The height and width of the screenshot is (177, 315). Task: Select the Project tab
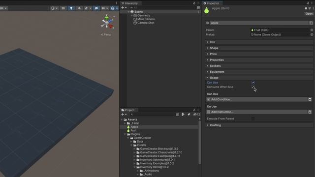128,110
